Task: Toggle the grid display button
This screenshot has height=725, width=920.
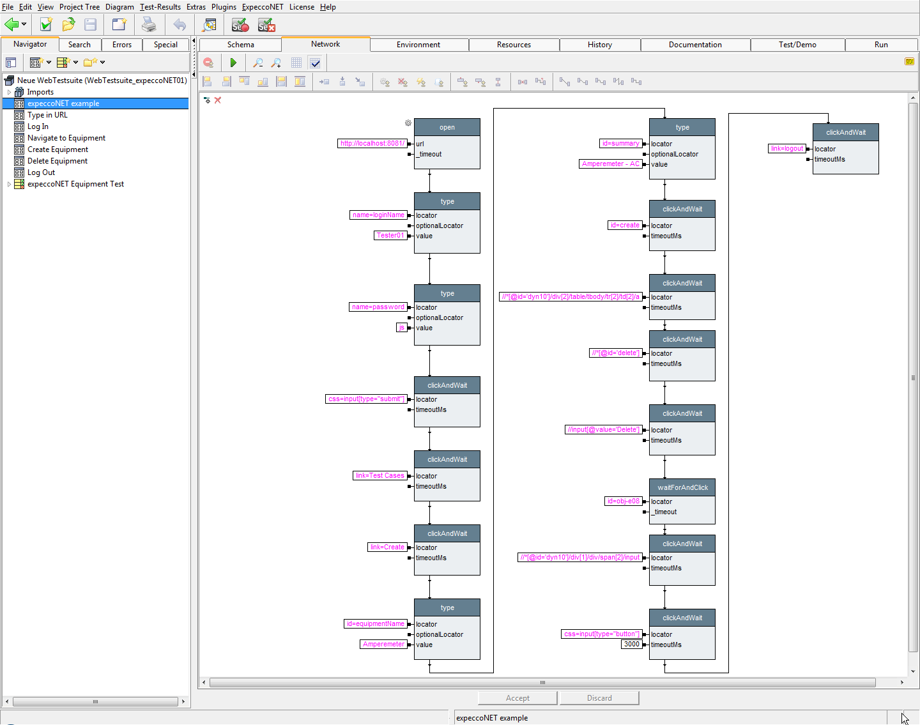Action: (296, 63)
